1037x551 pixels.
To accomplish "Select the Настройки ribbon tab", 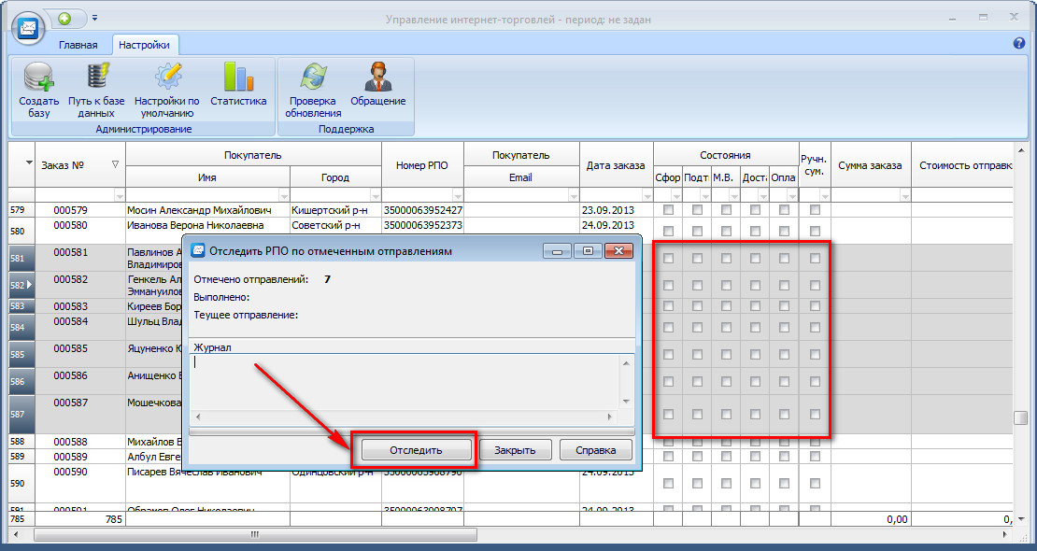I will coord(144,44).
